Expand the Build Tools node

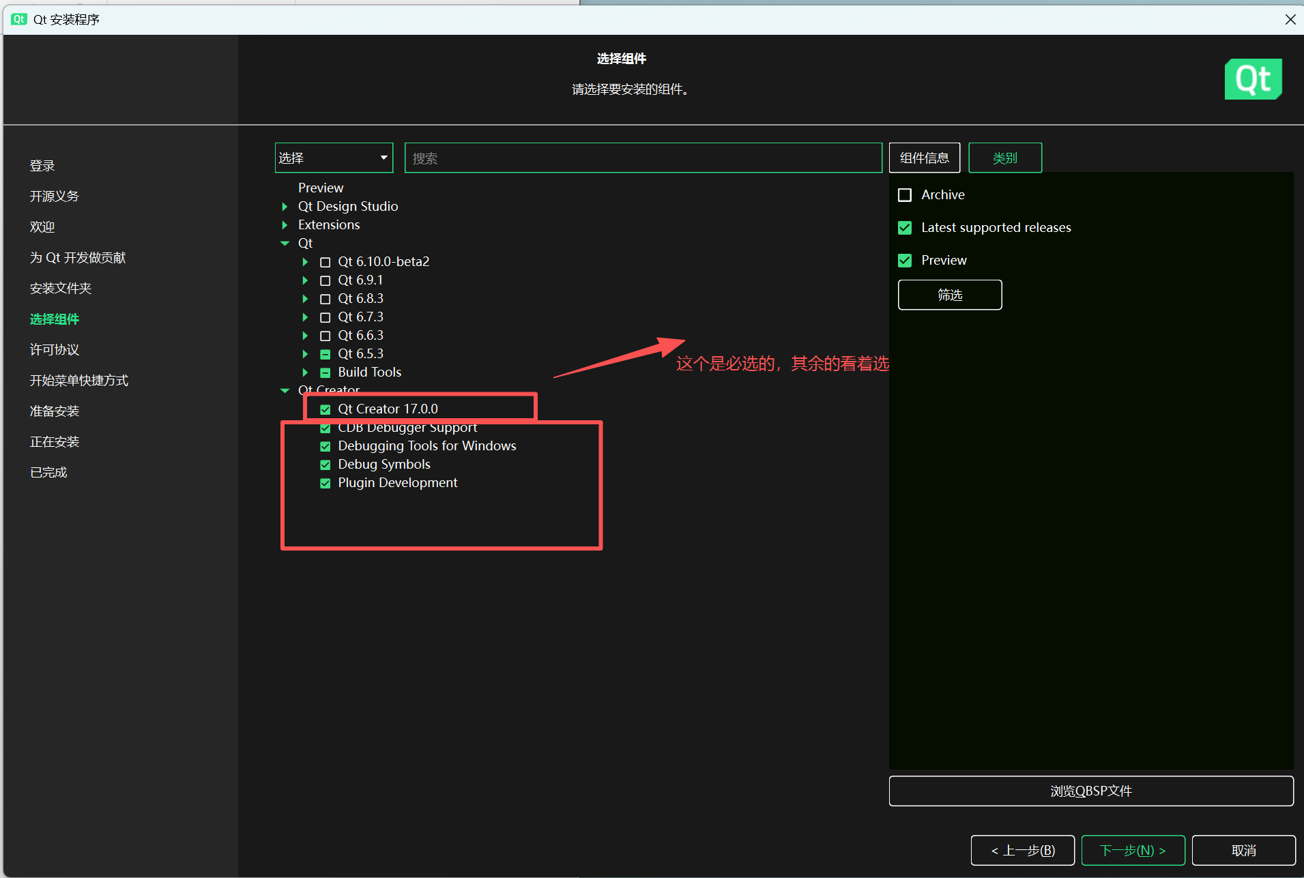click(305, 372)
